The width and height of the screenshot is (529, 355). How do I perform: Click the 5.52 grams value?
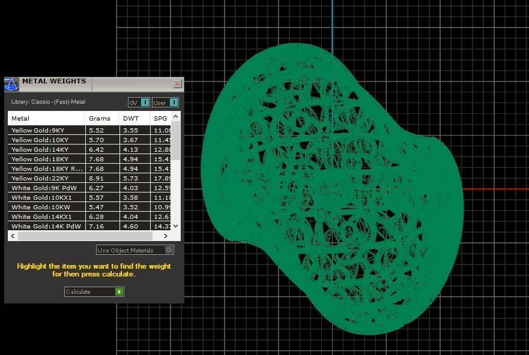(96, 130)
